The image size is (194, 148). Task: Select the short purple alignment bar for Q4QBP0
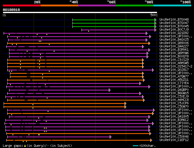pyautogui.click(x=59, y=90)
